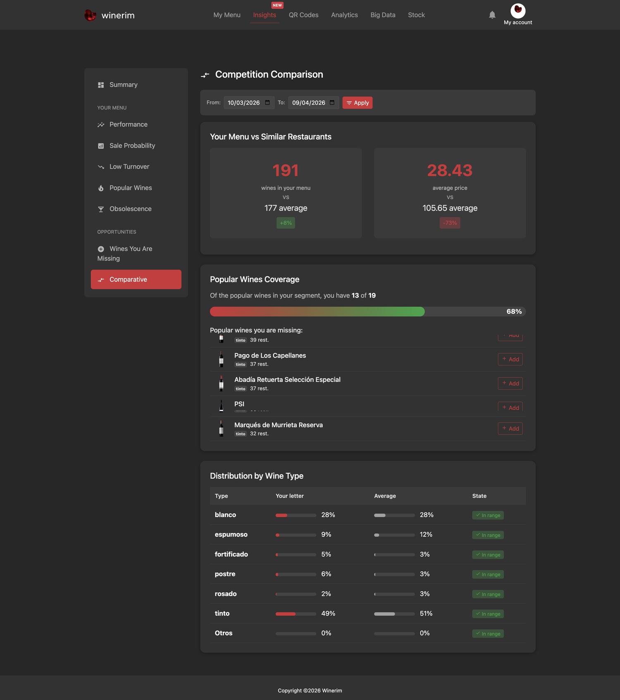Screen dimensions: 620x700
Task: Open Big Data section
Action: coord(383,15)
